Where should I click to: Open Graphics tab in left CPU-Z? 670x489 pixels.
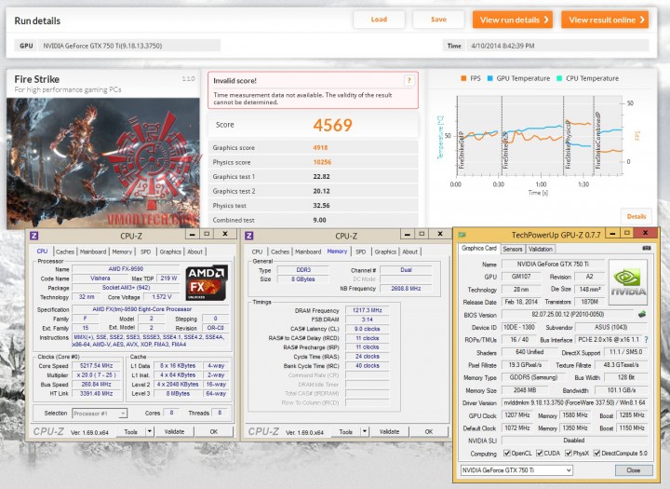(170, 251)
